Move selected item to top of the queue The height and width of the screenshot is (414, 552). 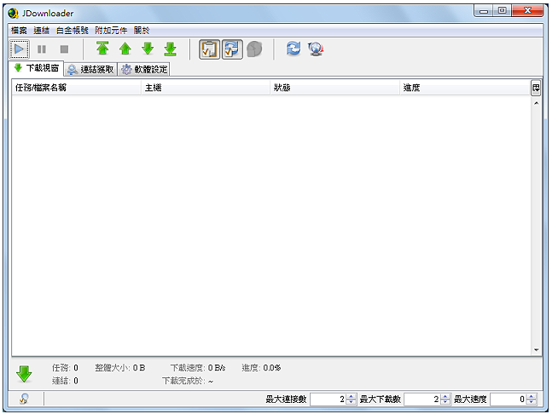(102, 49)
